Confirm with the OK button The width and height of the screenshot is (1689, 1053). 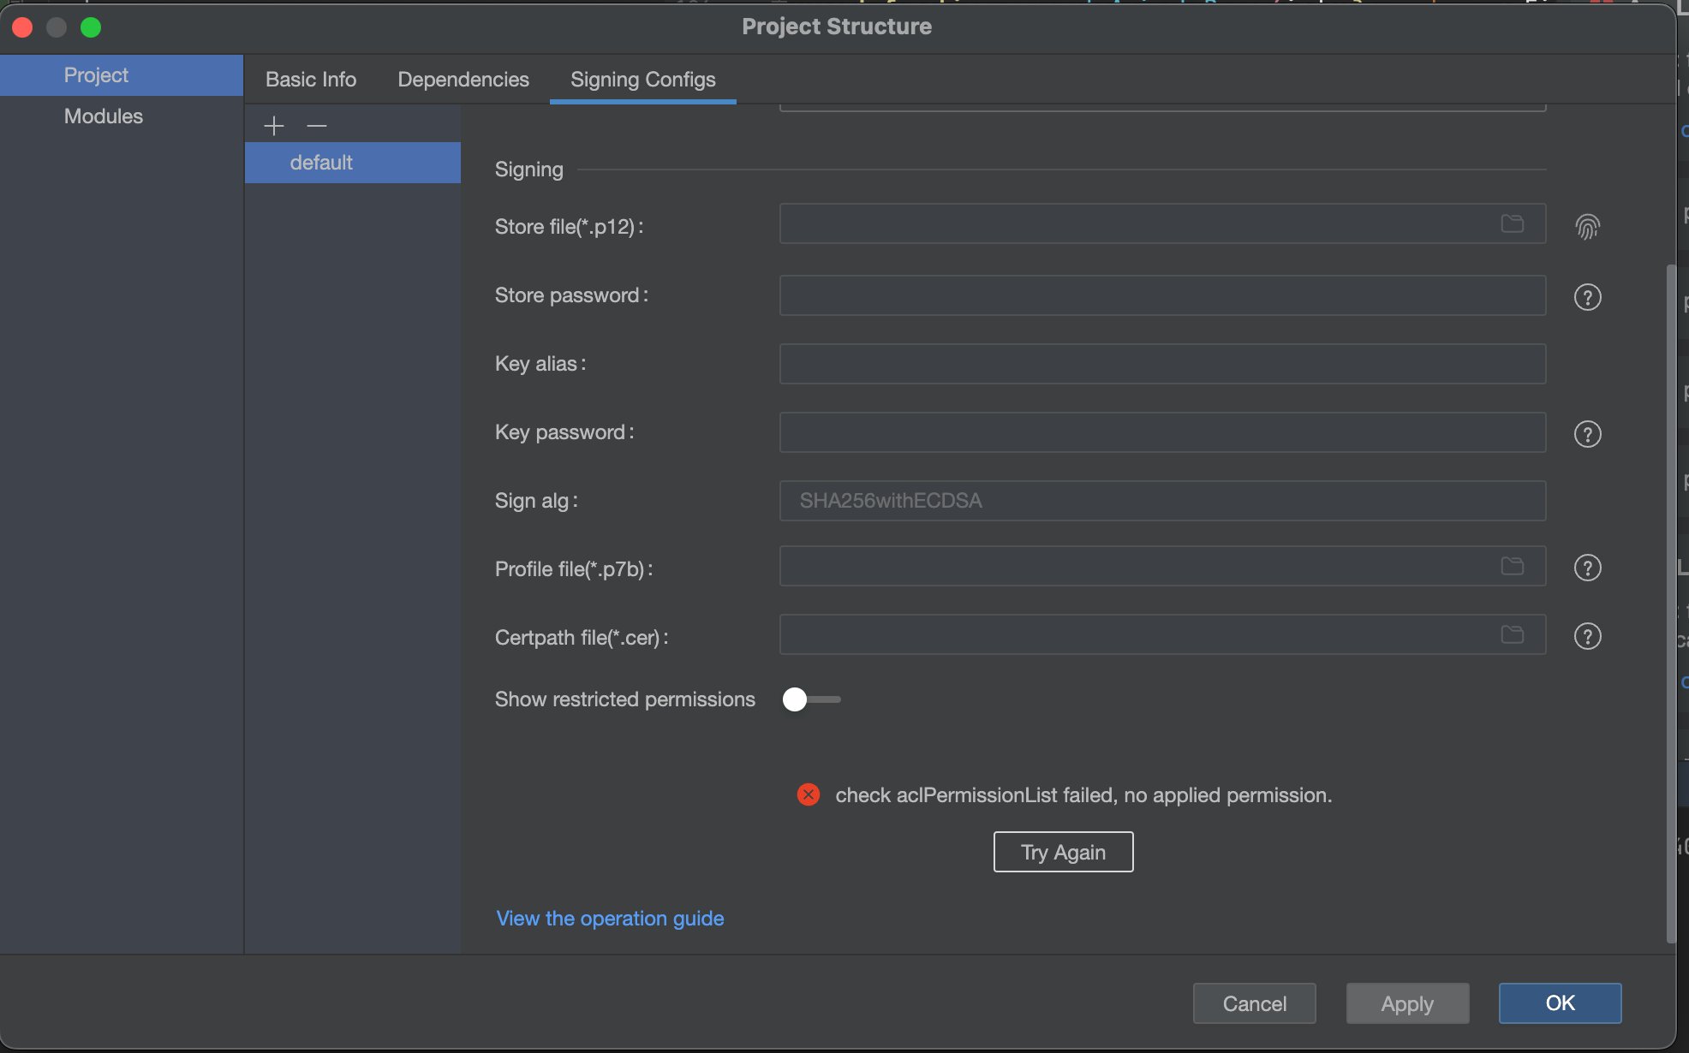[1560, 1003]
